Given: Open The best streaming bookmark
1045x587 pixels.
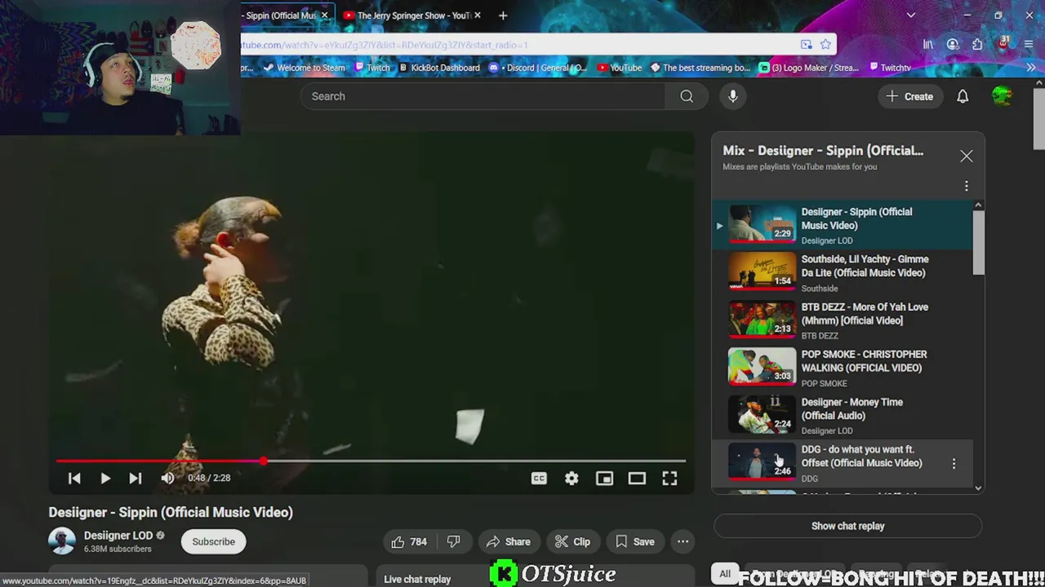Looking at the screenshot, I should click(x=700, y=68).
